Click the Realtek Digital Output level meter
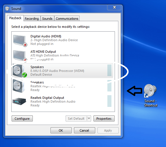 click(x=109, y=101)
